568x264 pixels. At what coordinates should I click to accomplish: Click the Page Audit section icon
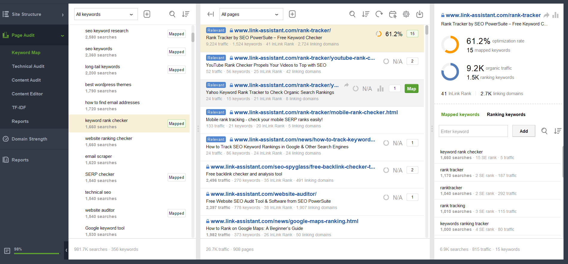click(x=6, y=35)
